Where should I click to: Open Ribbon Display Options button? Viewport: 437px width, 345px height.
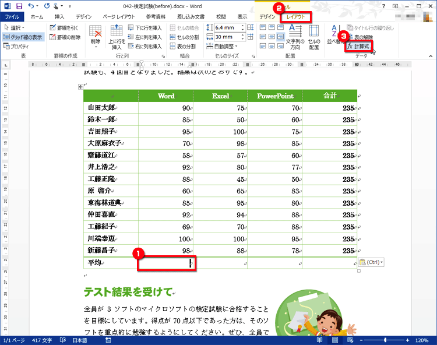click(x=395, y=6)
